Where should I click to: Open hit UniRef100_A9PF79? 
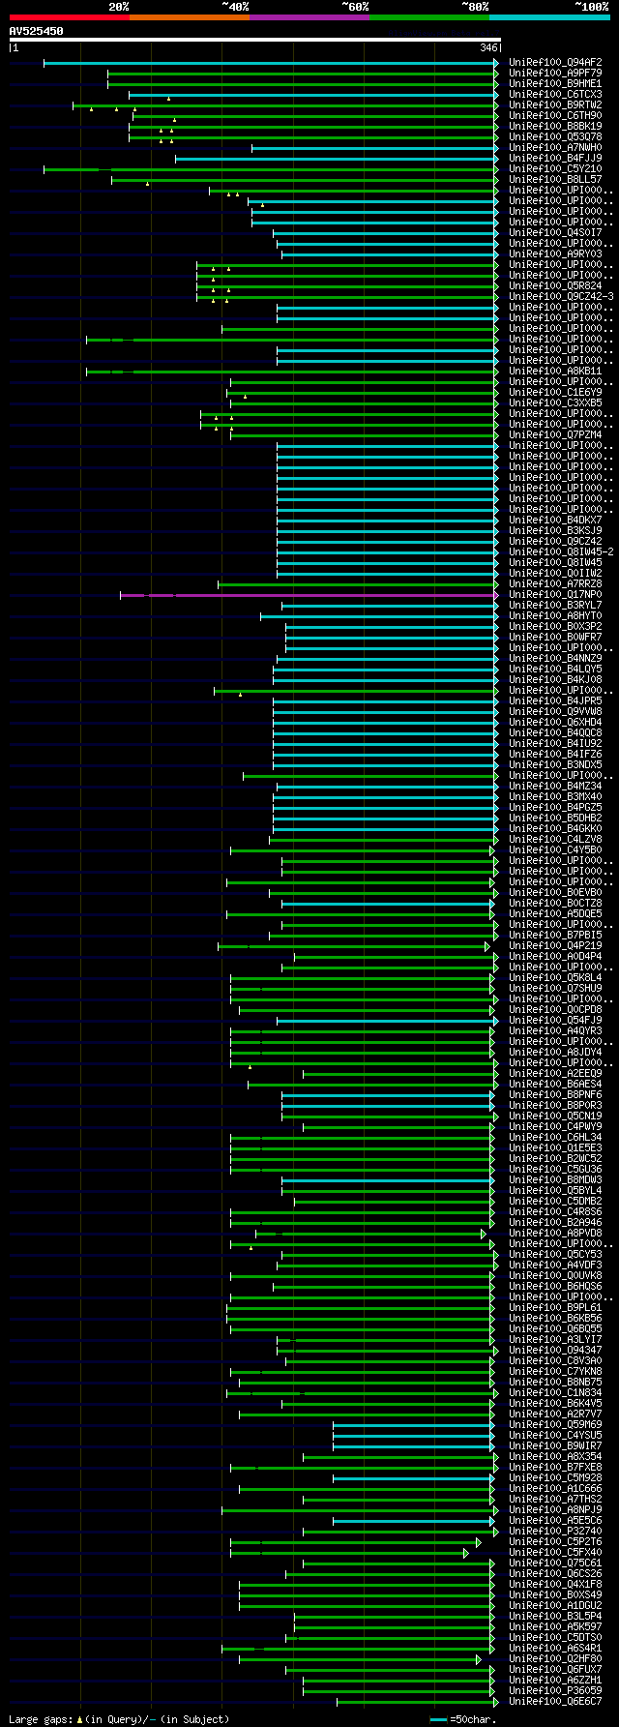pyautogui.click(x=555, y=74)
